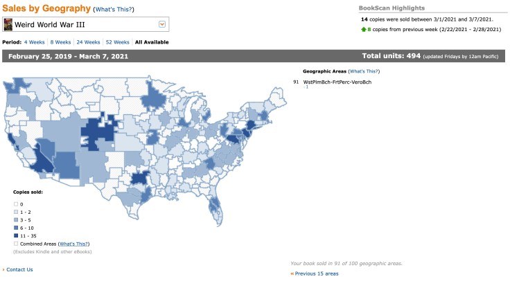Open the book selector dropdown arrow

pyautogui.click(x=162, y=25)
